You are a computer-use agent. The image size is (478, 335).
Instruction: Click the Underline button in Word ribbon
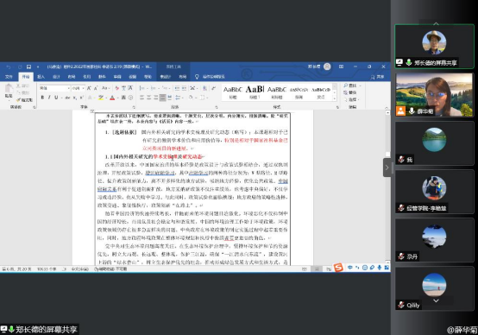click(x=56, y=98)
